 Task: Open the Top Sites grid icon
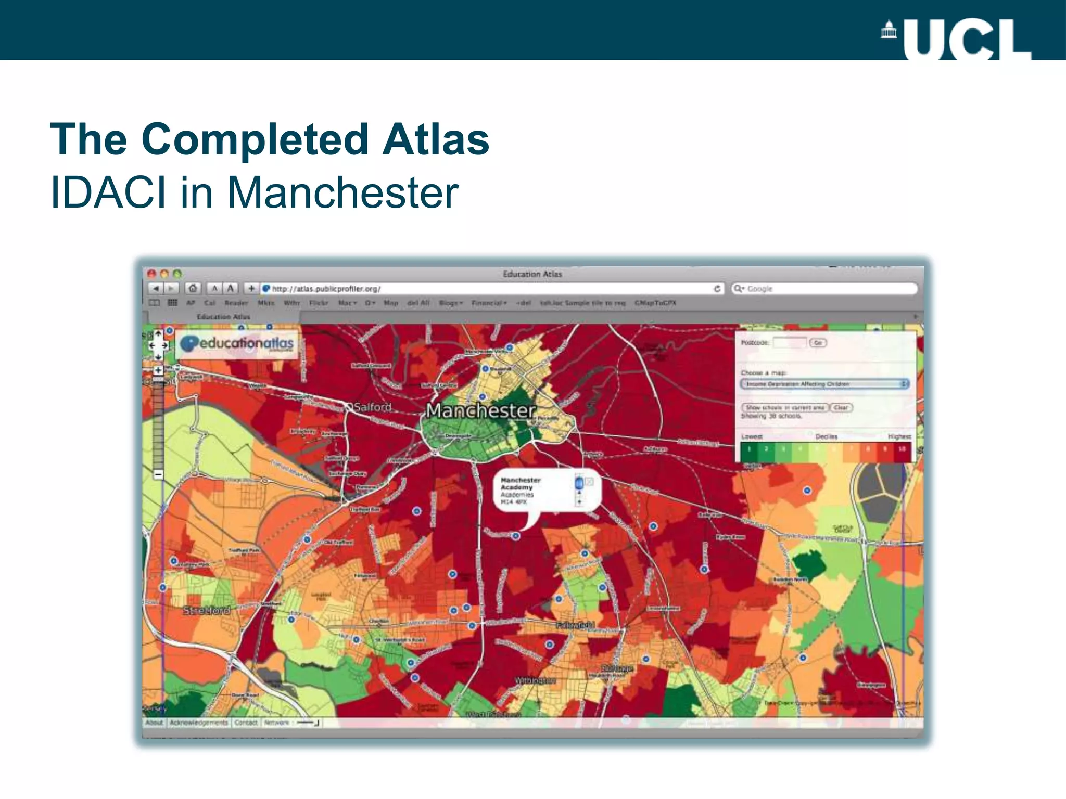tap(172, 303)
